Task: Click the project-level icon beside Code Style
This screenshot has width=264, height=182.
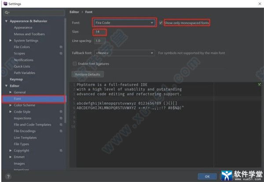Action: click(x=61, y=112)
